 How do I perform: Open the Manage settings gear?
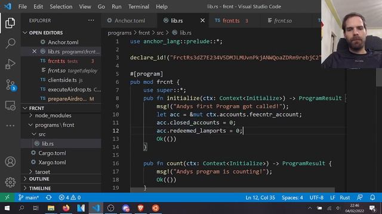point(10,182)
